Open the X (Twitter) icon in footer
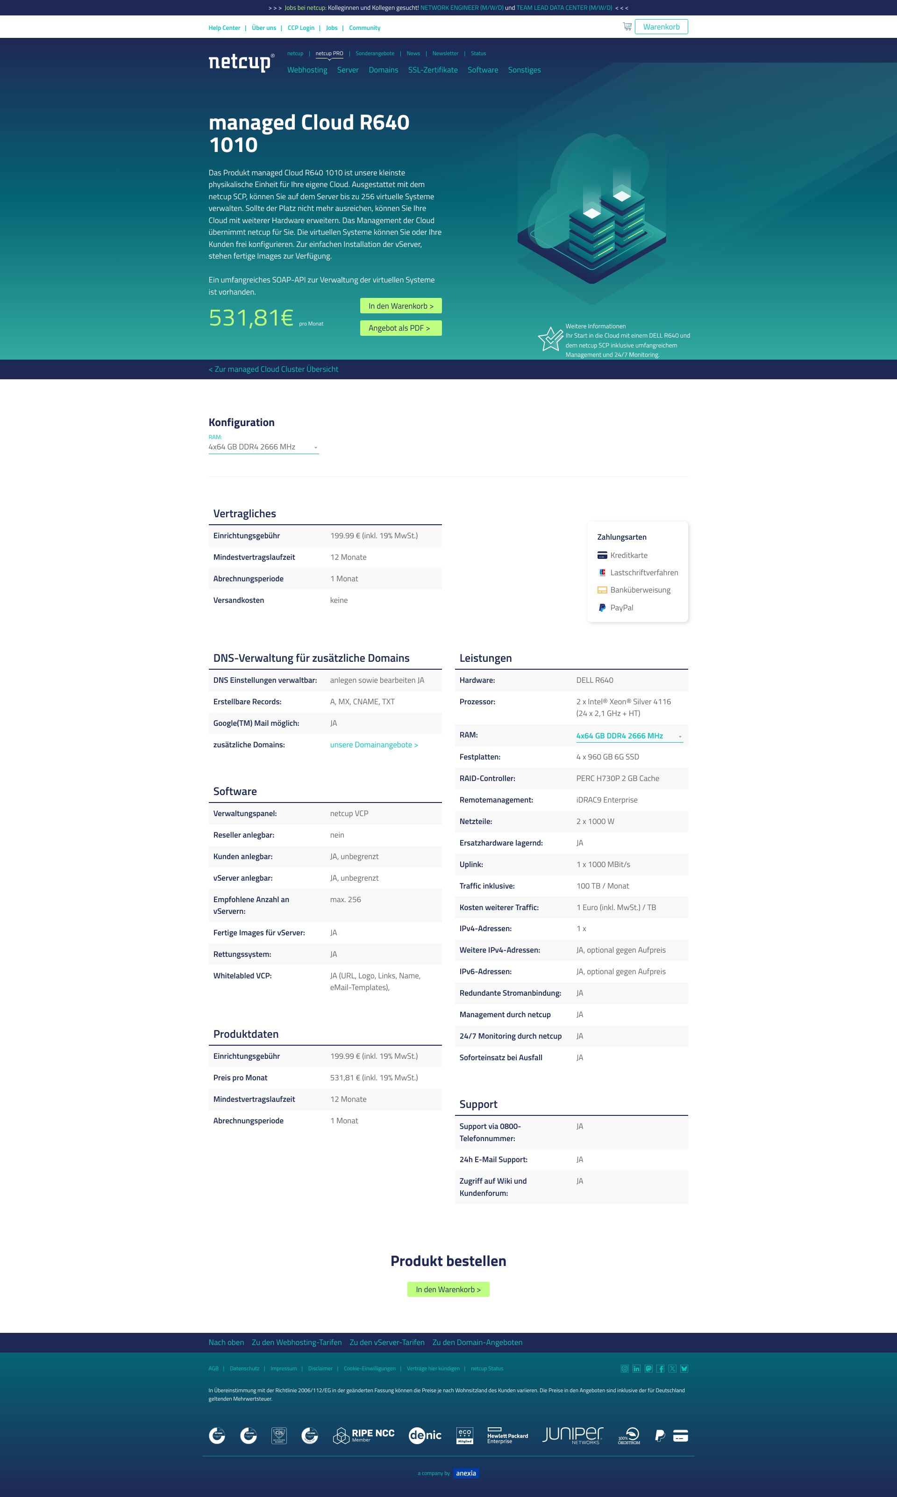Viewport: 897px width, 1497px height. 672,1369
